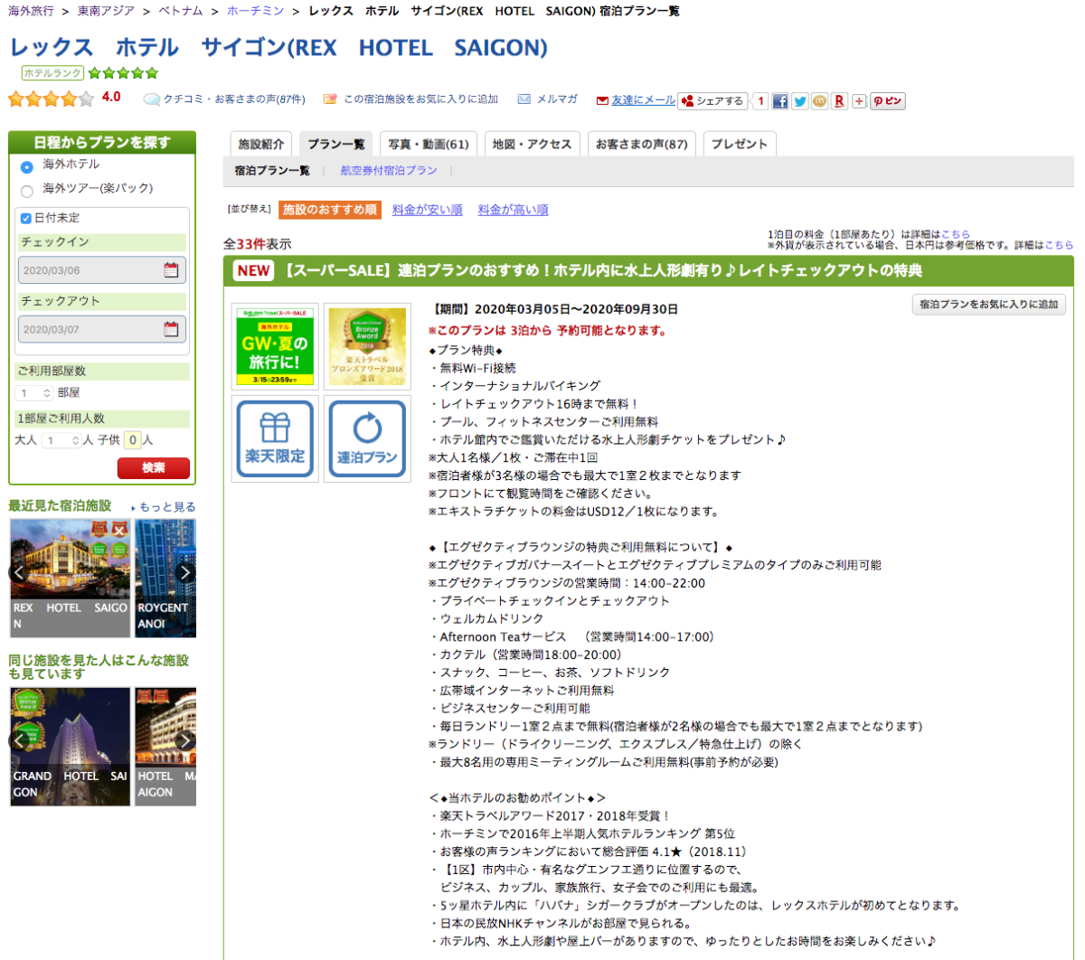Open the お客さまの声(87) tab
Viewport: 1085px width, 960px height.
coord(642,145)
